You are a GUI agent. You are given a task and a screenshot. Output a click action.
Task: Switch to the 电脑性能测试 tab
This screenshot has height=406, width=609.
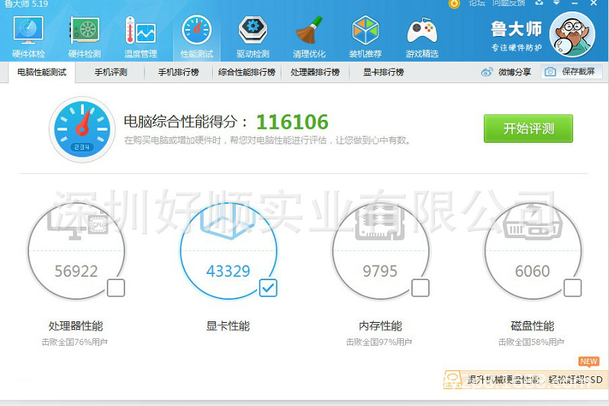click(x=41, y=72)
